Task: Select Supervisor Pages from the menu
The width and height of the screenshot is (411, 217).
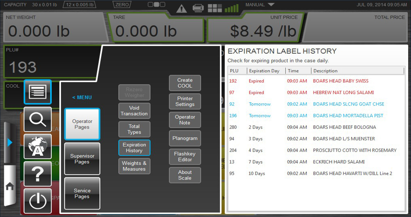Action: pos(82,158)
